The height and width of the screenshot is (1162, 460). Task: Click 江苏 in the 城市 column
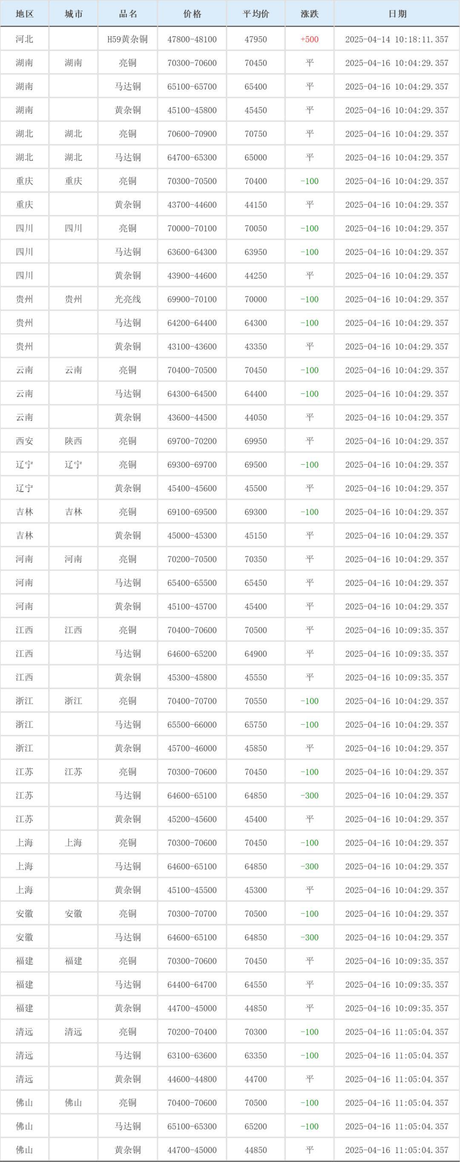[73, 772]
